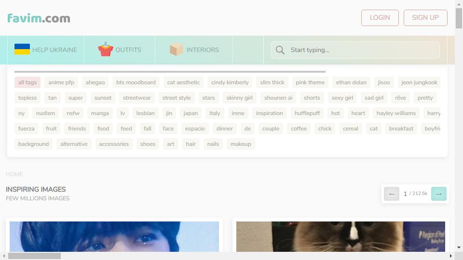The image size is (463, 260).
Task: Open the 'makeup' tag
Action: (x=241, y=144)
